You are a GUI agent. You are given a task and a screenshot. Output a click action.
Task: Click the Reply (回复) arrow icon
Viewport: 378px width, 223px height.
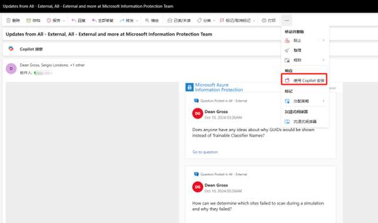click(x=73, y=21)
